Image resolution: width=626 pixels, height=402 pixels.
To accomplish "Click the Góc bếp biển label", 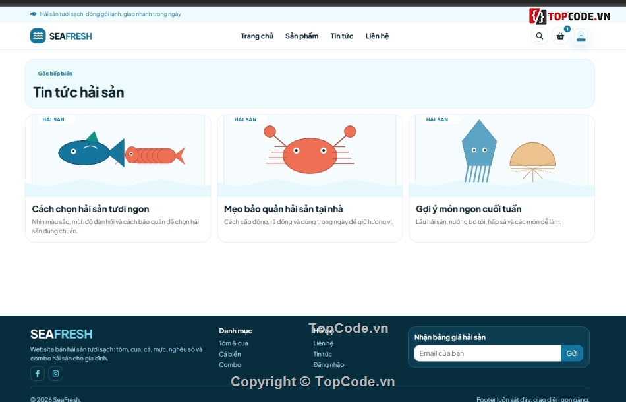I will [55, 73].
